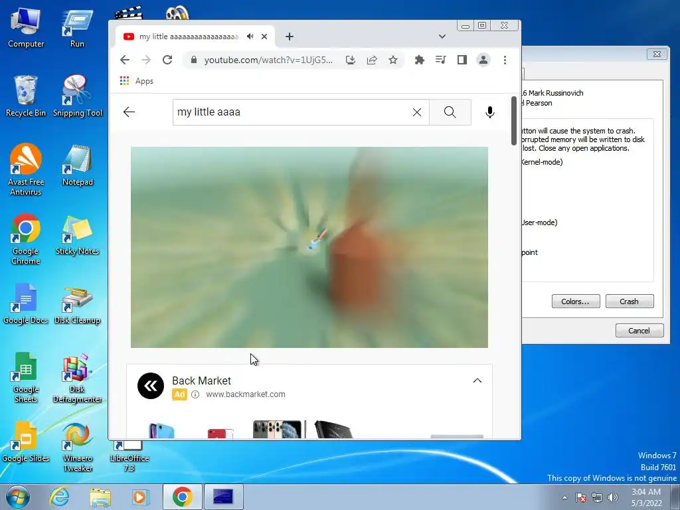
Task: Open Windows Media Player from taskbar
Action: (x=141, y=497)
